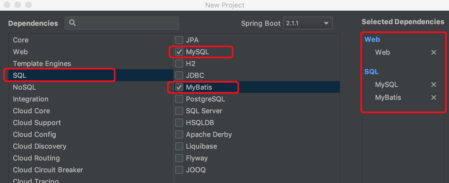
Task: Remove MySQL from selected dependencies
Action: (x=434, y=85)
